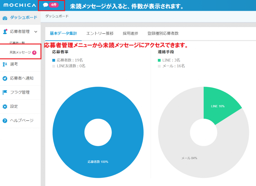The width and height of the screenshot is (256, 186).
Task: Switch to the 採用進捗 tab
Action: tap(130, 34)
